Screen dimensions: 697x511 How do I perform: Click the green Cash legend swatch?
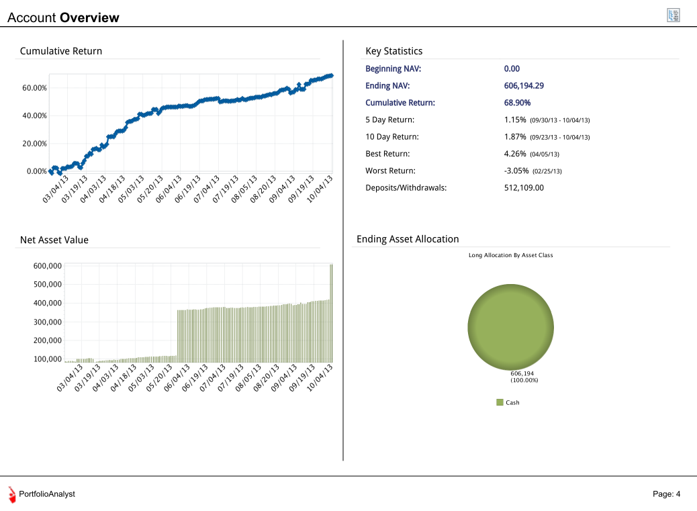(500, 402)
